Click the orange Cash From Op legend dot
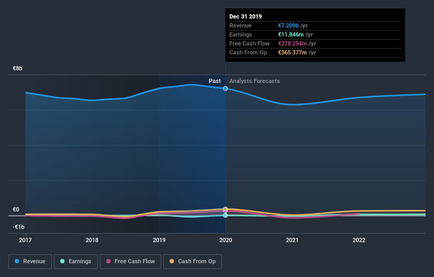The width and height of the screenshot is (434, 277). (172, 261)
